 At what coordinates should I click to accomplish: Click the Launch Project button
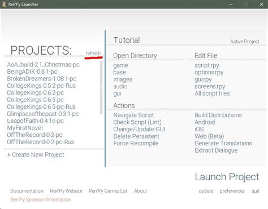[227, 177]
